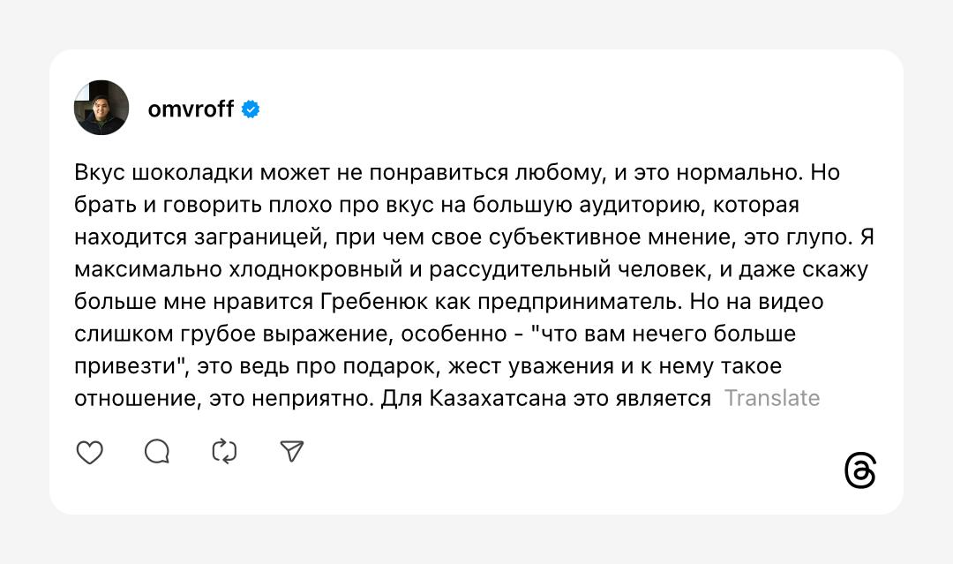Click the first line starting with 'Вкус шоколадки'
This screenshot has width=953, height=564.
(457, 173)
